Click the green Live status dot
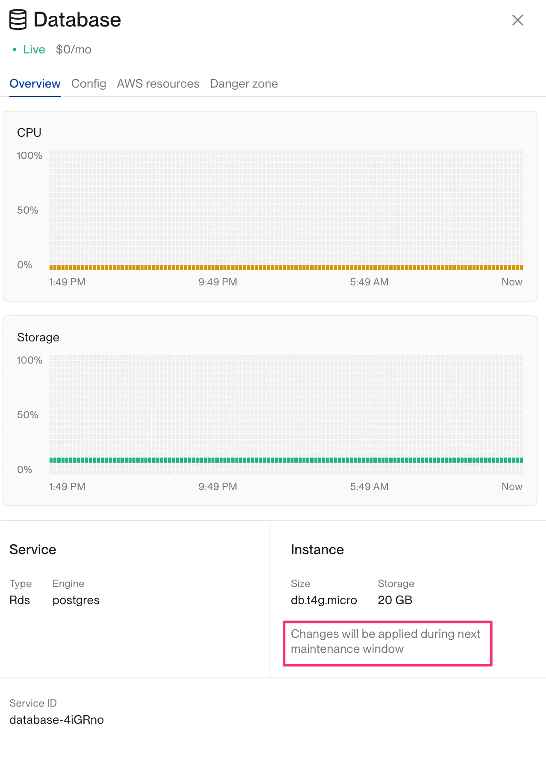This screenshot has height=775, width=546. (14, 50)
